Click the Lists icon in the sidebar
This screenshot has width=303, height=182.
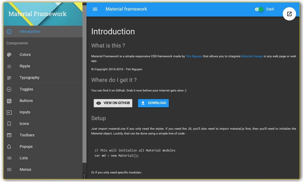click(9, 158)
